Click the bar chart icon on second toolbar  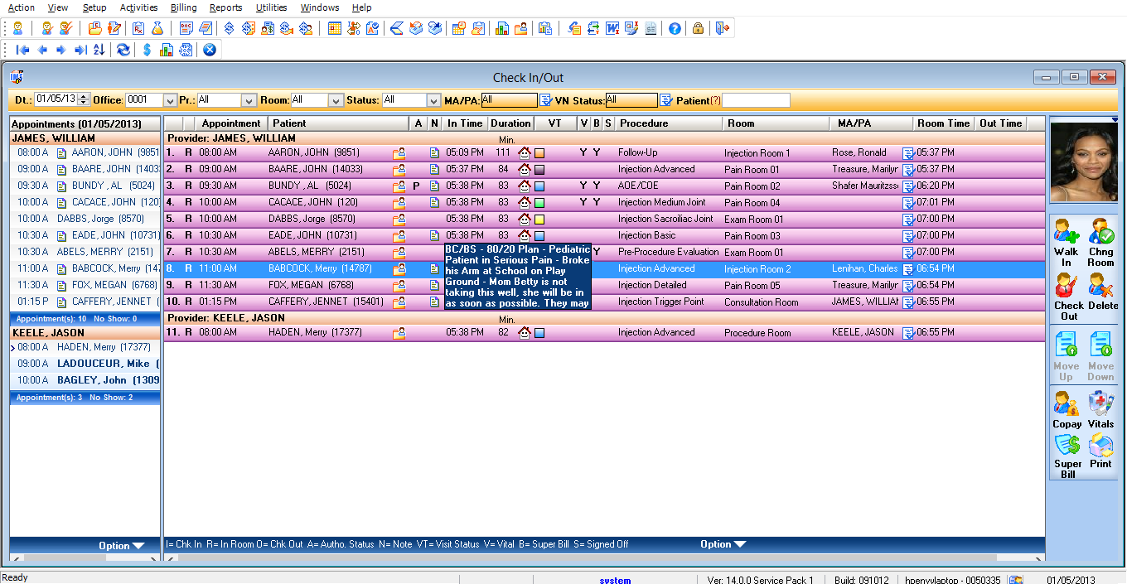pyautogui.click(x=166, y=50)
